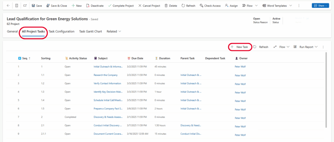Click the Save button in toolbar
This screenshot has height=142, width=334.
pos(37,6)
